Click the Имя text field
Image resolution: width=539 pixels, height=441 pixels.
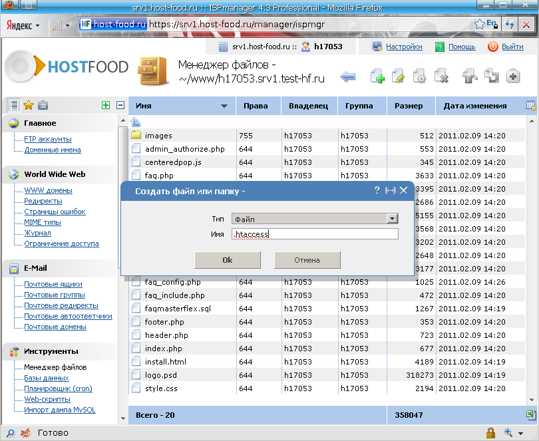(314, 234)
